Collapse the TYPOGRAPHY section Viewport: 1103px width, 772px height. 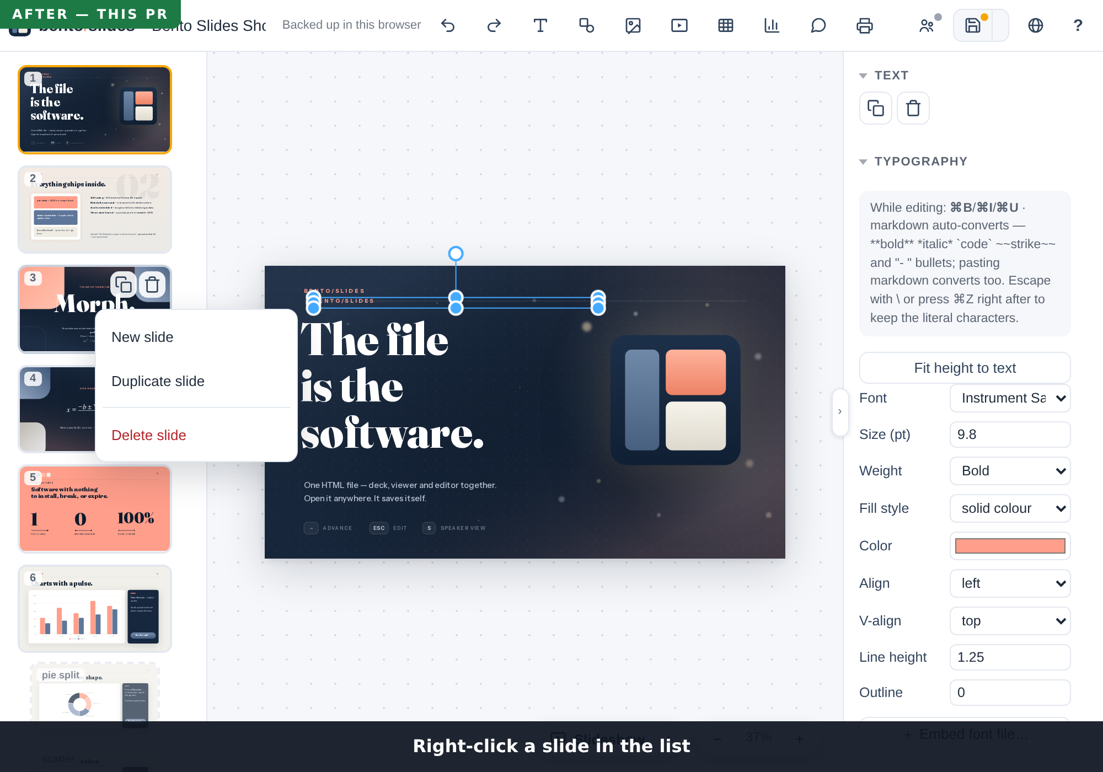click(913, 162)
